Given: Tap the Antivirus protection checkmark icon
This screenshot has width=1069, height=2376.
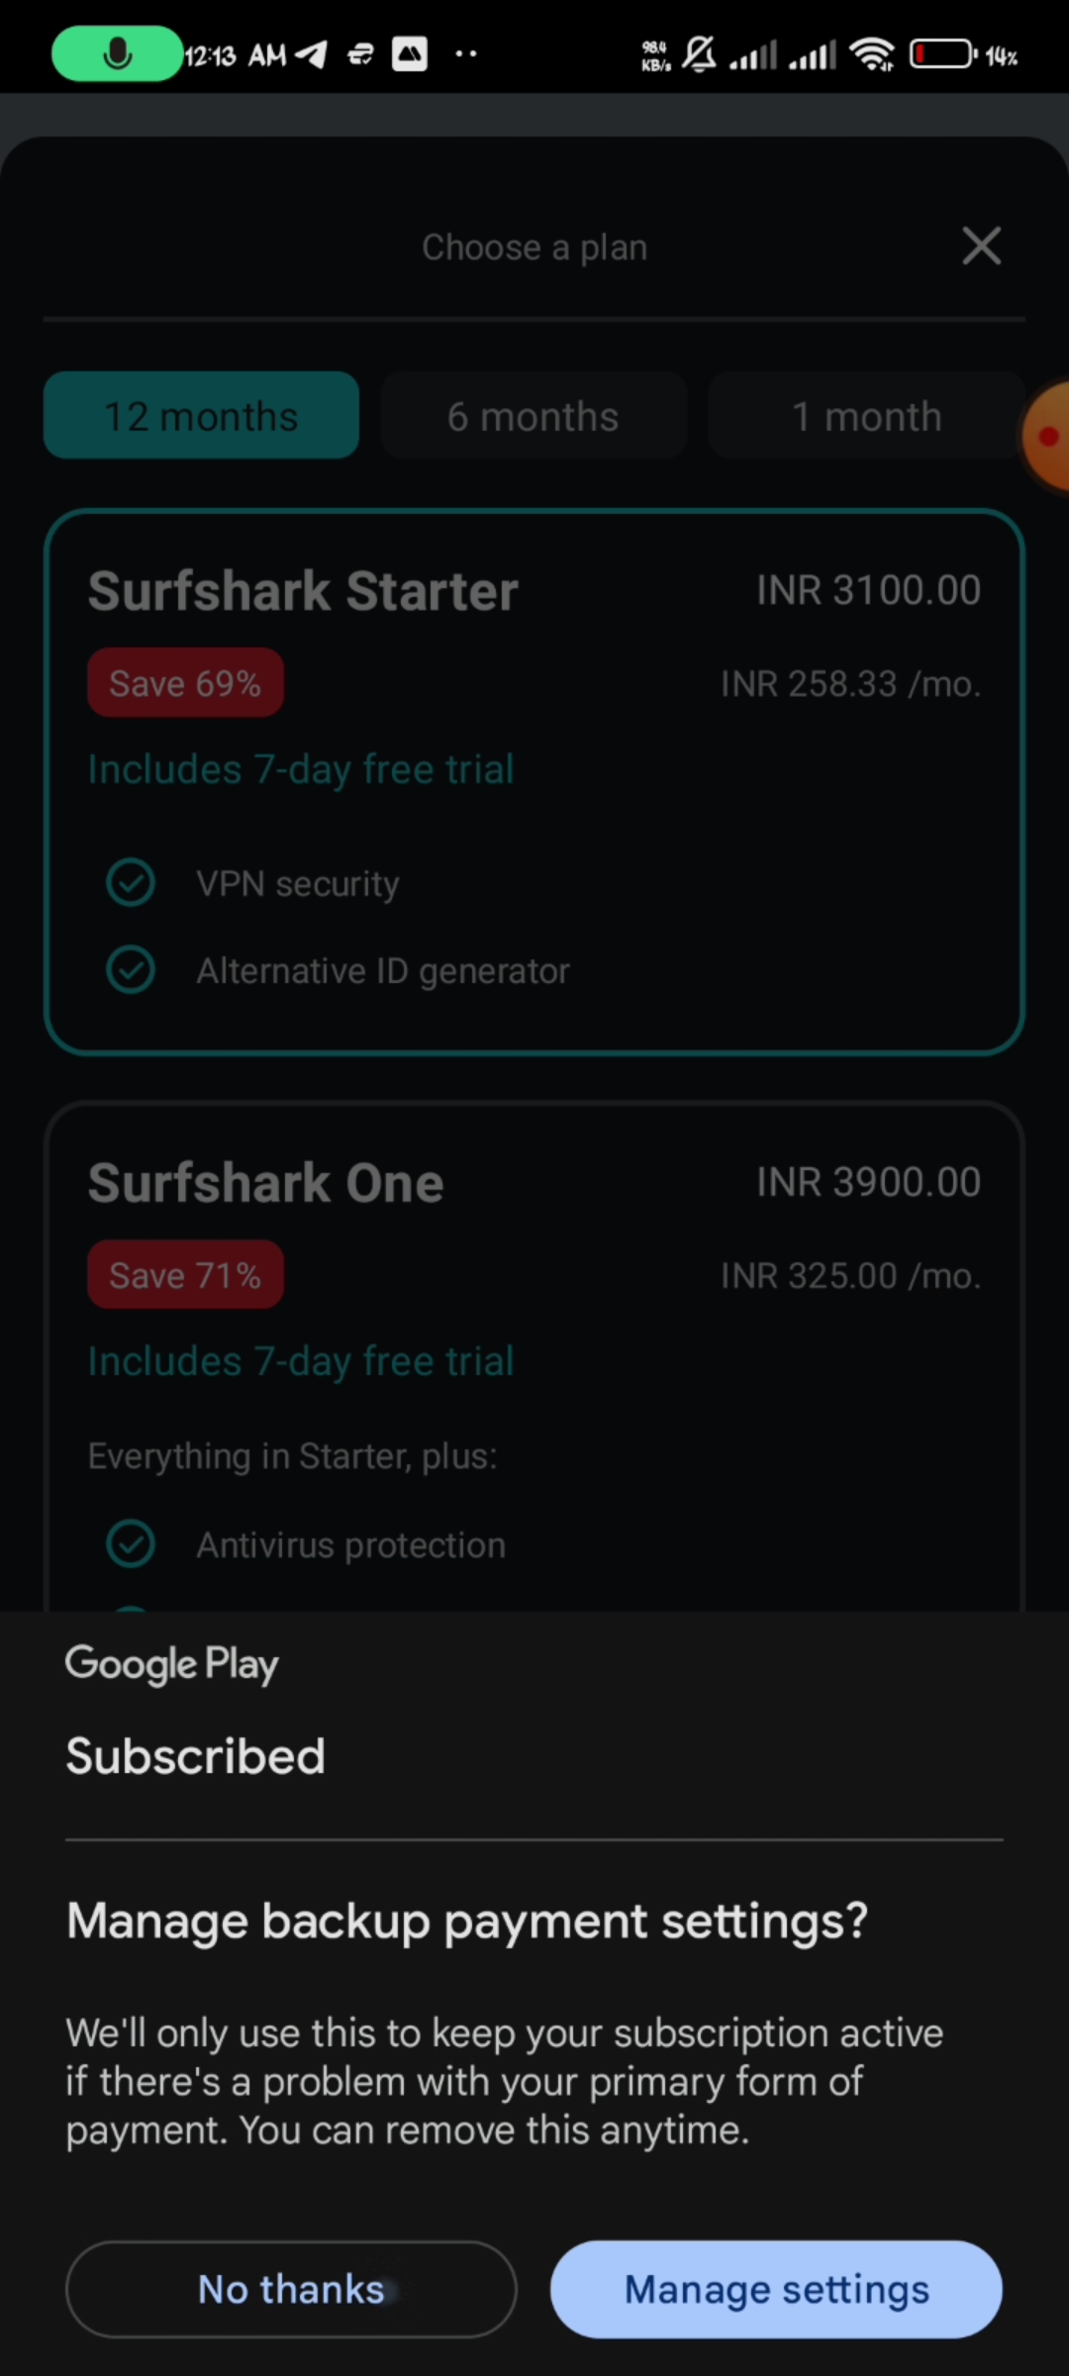Looking at the screenshot, I should coord(131,1544).
